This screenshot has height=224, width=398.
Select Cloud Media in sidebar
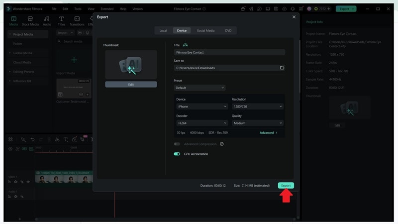[22, 62]
